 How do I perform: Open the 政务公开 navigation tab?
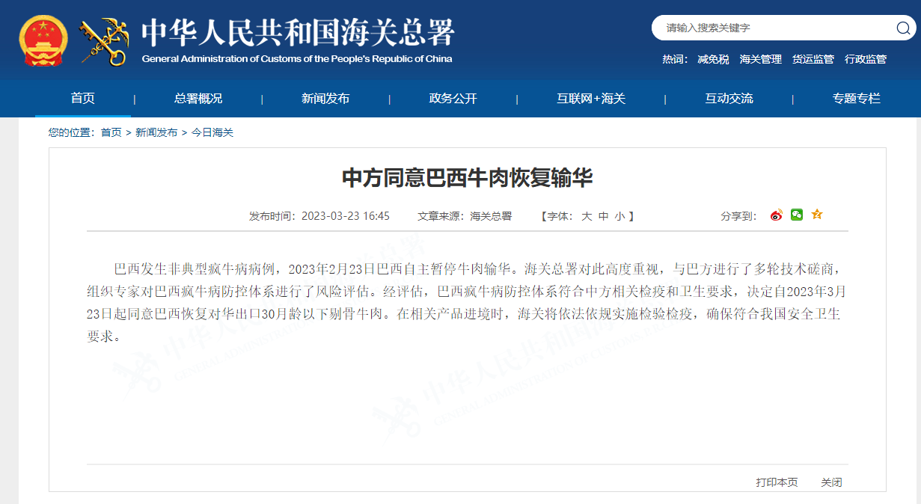point(453,99)
